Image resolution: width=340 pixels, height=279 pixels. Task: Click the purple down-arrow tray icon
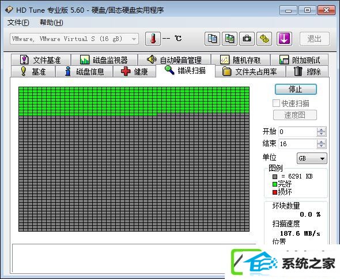tap(284, 39)
